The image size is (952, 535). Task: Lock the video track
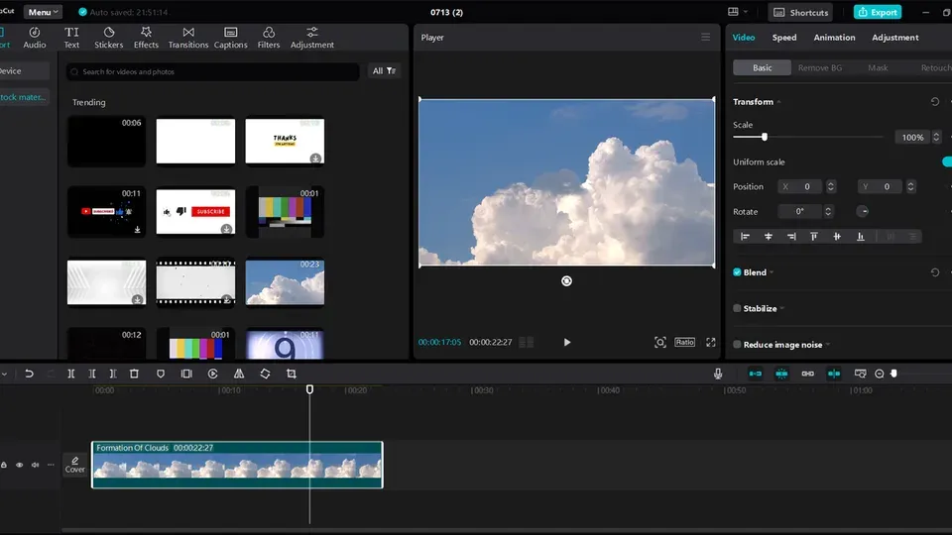coord(4,465)
